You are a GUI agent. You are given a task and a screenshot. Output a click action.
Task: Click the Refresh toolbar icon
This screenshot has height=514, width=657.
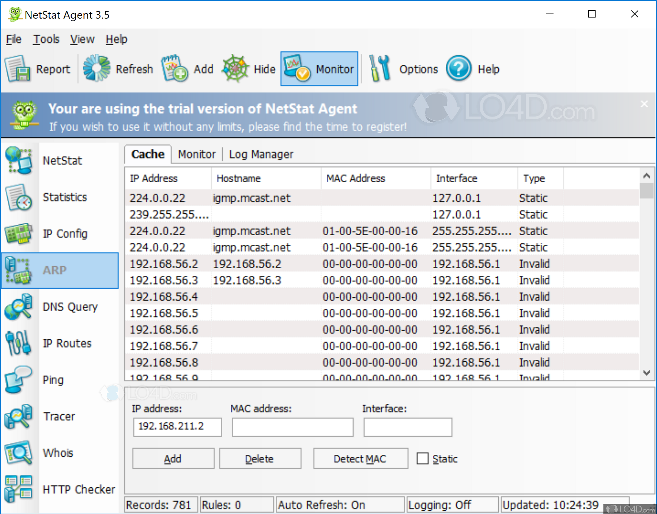tap(96, 68)
